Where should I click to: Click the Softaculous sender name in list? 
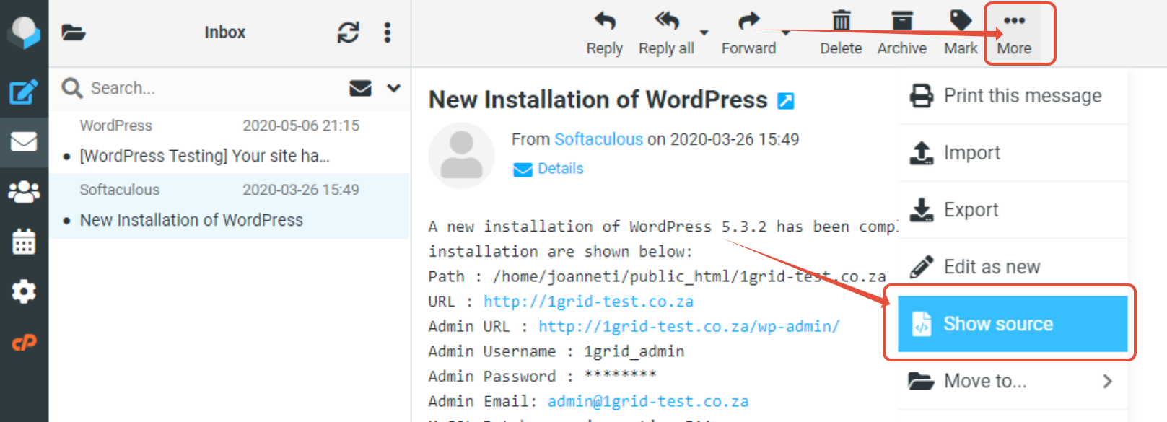click(x=120, y=190)
